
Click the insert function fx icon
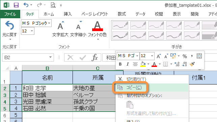coord(94,57)
